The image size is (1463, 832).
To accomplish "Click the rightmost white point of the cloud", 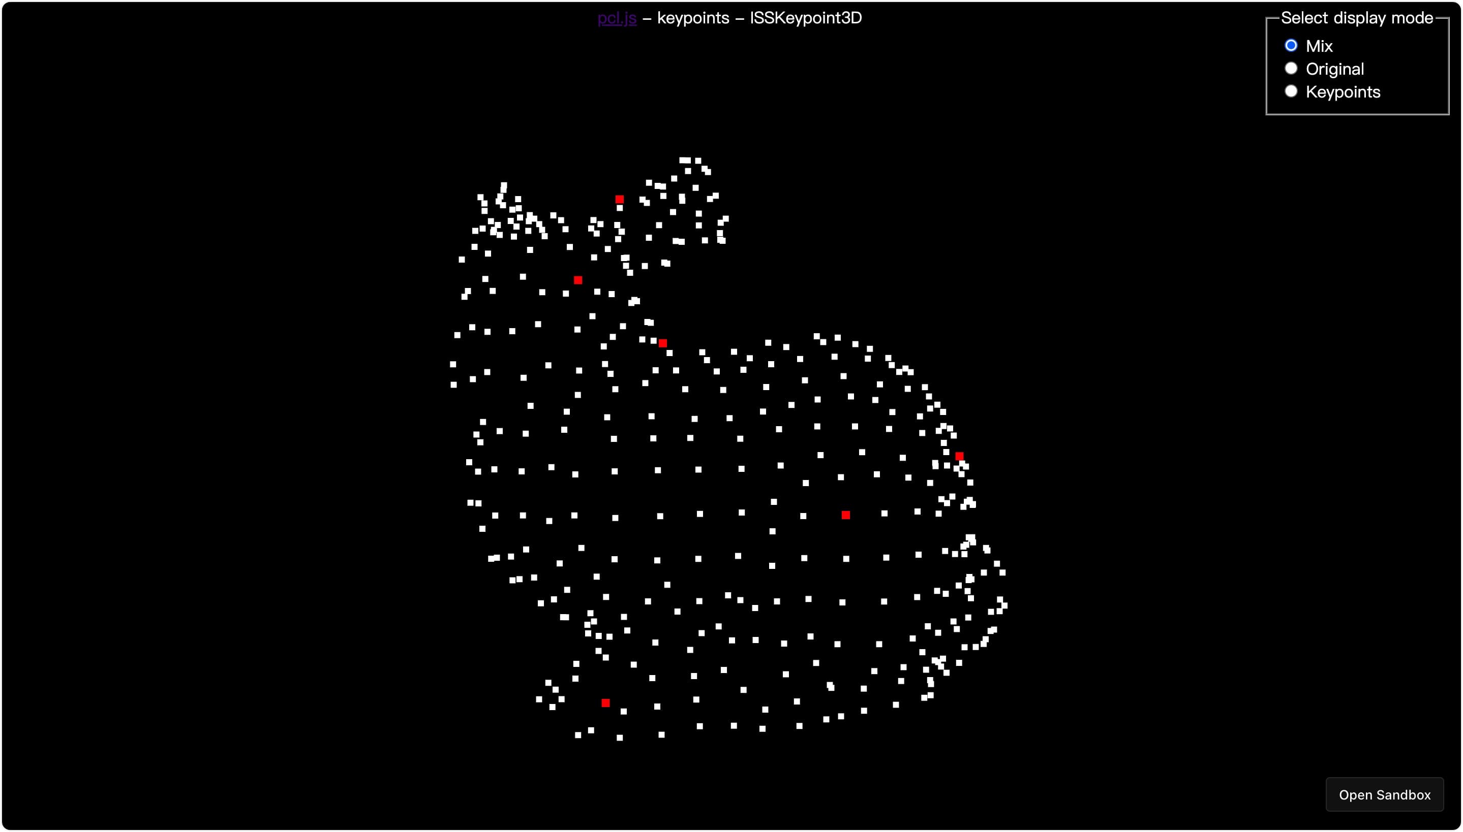I will click(x=1004, y=605).
